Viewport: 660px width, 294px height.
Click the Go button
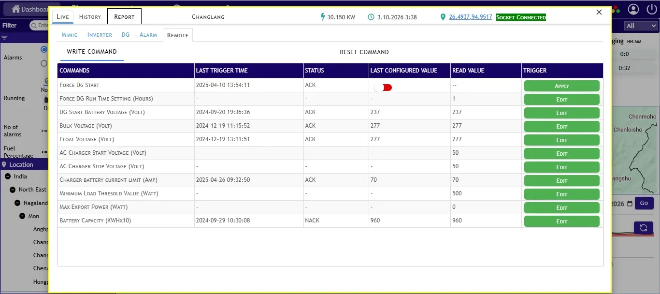(644, 203)
